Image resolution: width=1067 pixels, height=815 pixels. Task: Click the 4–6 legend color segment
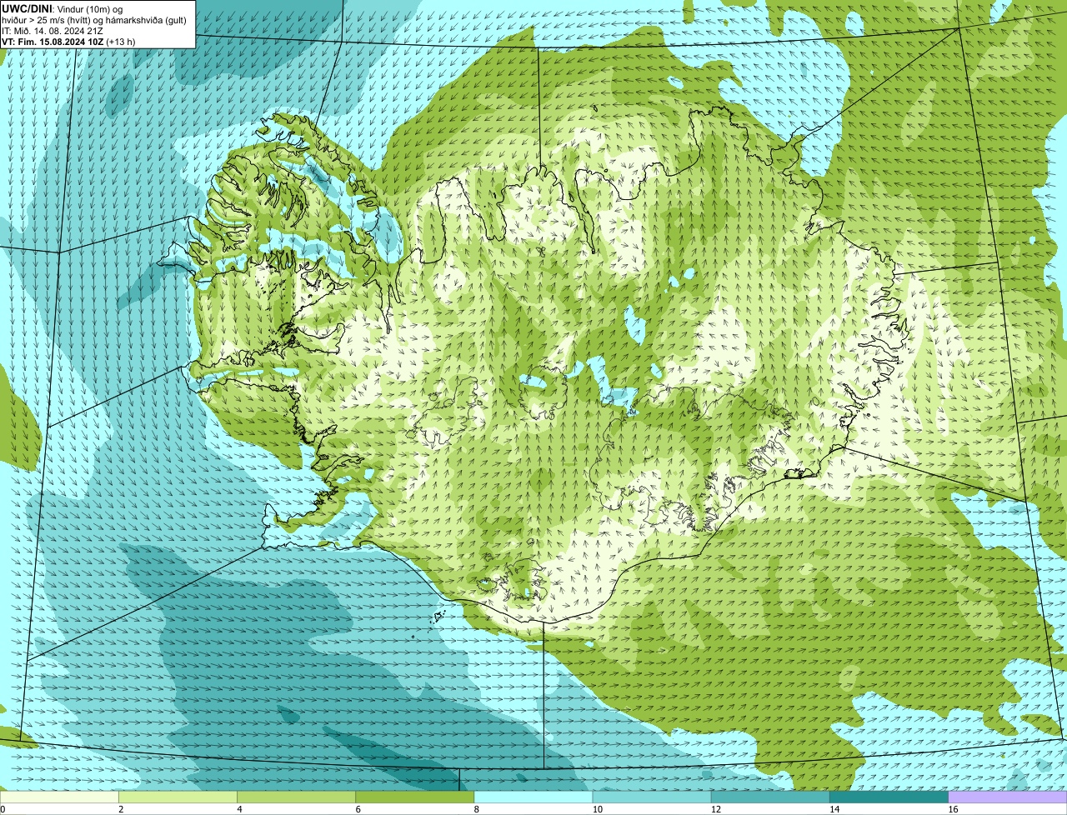coord(297,797)
